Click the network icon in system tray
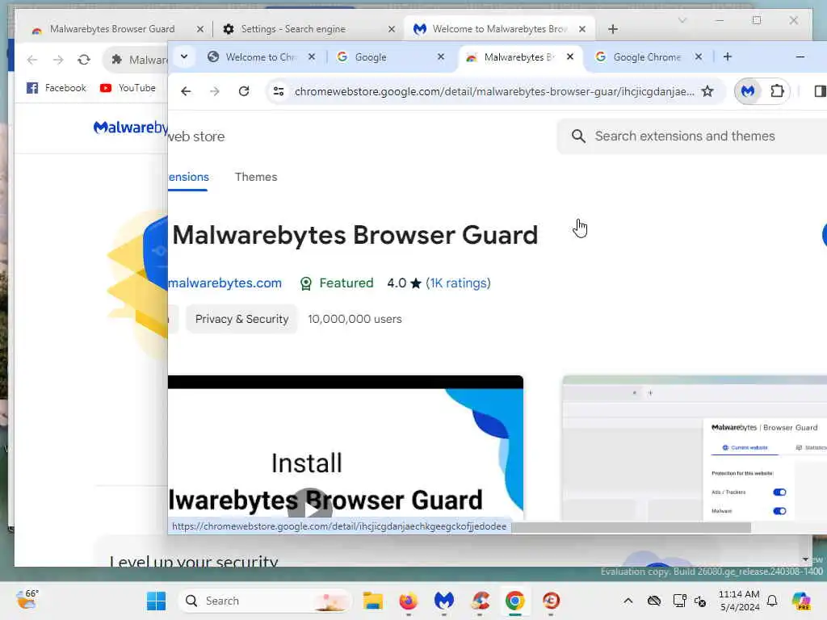This screenshot has width=827, height=620. (680, 601)
